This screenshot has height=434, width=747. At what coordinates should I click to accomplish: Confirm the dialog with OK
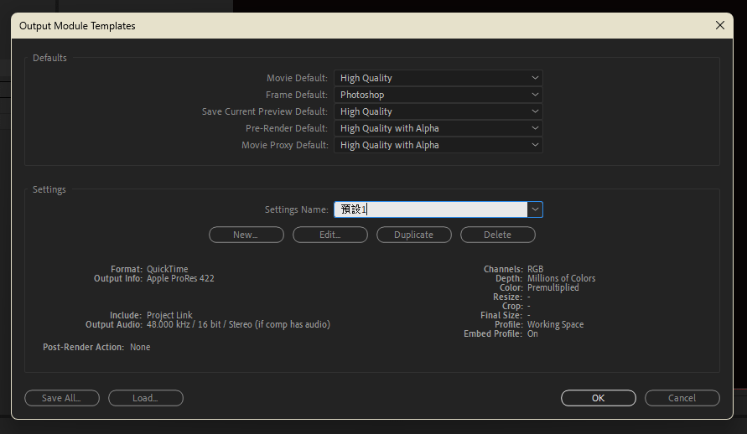click(x=598, y=398)
